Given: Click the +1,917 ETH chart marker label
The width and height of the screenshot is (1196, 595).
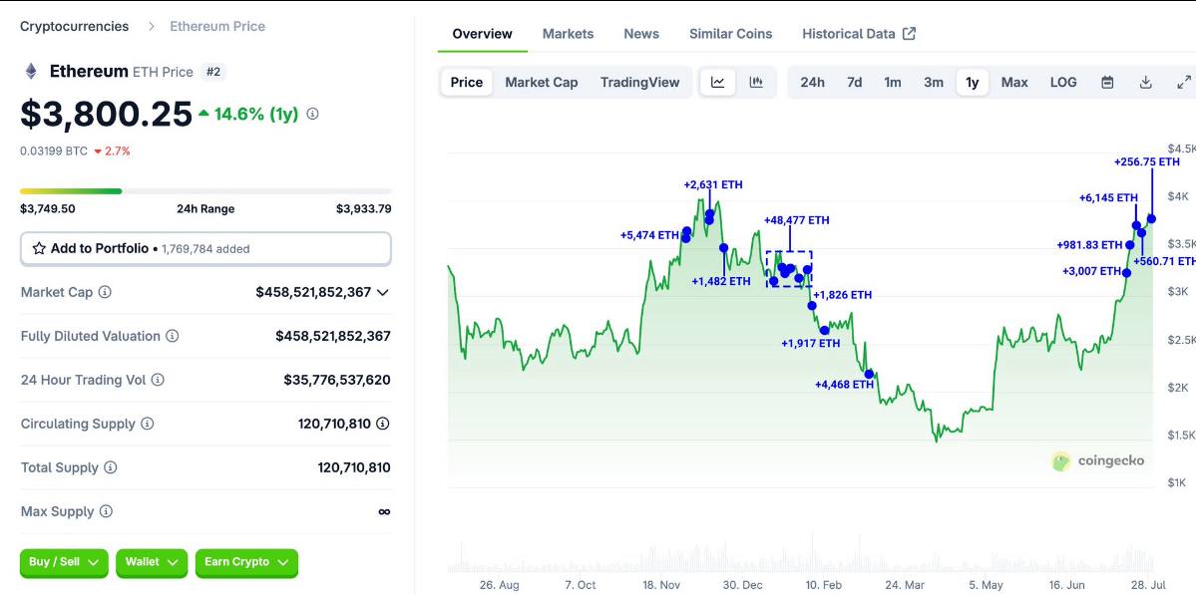Looking at the screenshot, I should pos(811,344).
